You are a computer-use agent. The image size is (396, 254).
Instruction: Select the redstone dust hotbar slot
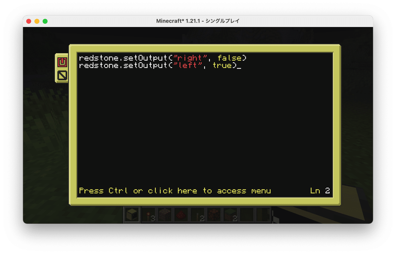click(181, 215)
